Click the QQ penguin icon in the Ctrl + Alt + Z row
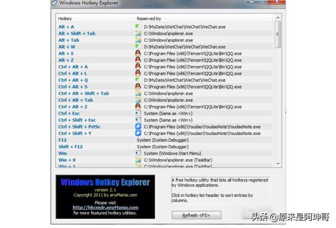The image size is (336, 228). [138, 106]
